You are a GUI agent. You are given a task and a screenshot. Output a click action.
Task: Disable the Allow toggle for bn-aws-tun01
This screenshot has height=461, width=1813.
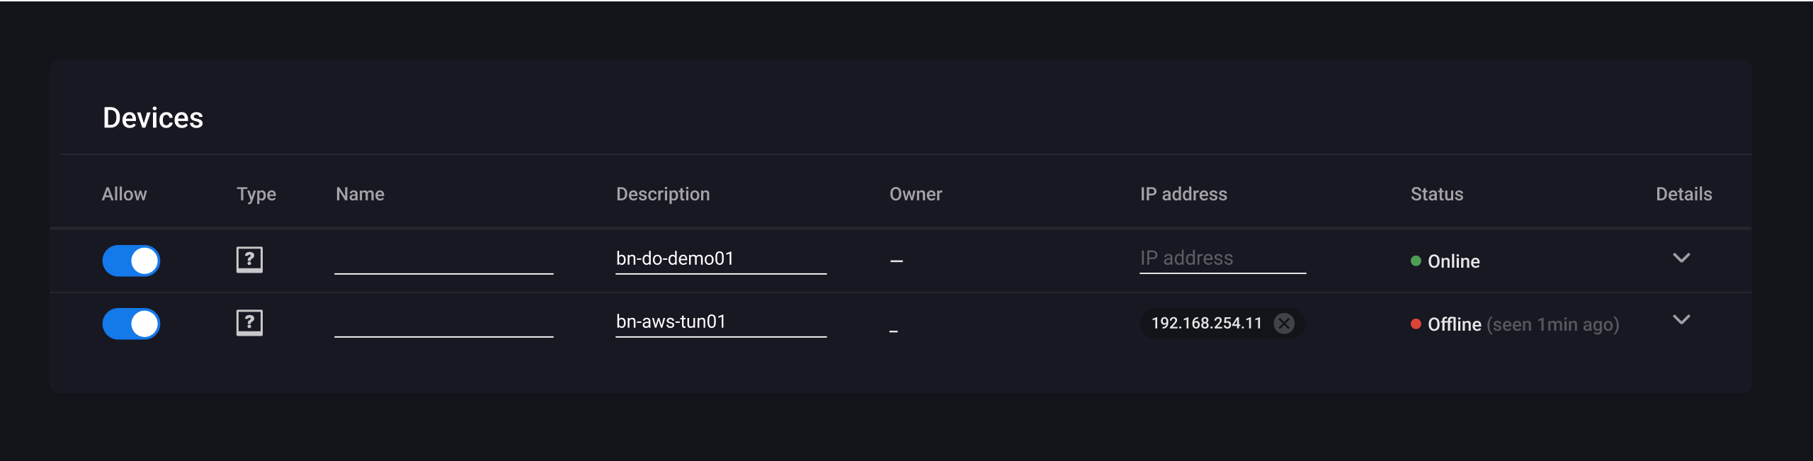pyautogui.click(x=131, y=324)
